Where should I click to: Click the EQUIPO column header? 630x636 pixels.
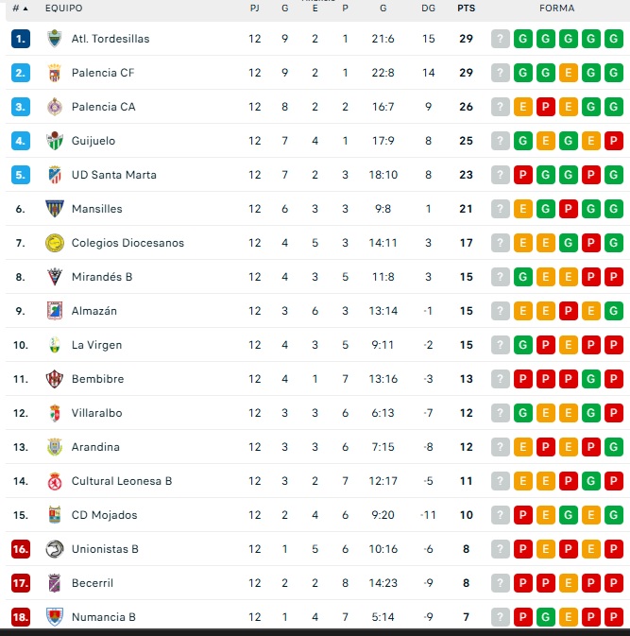click(63, 8)
